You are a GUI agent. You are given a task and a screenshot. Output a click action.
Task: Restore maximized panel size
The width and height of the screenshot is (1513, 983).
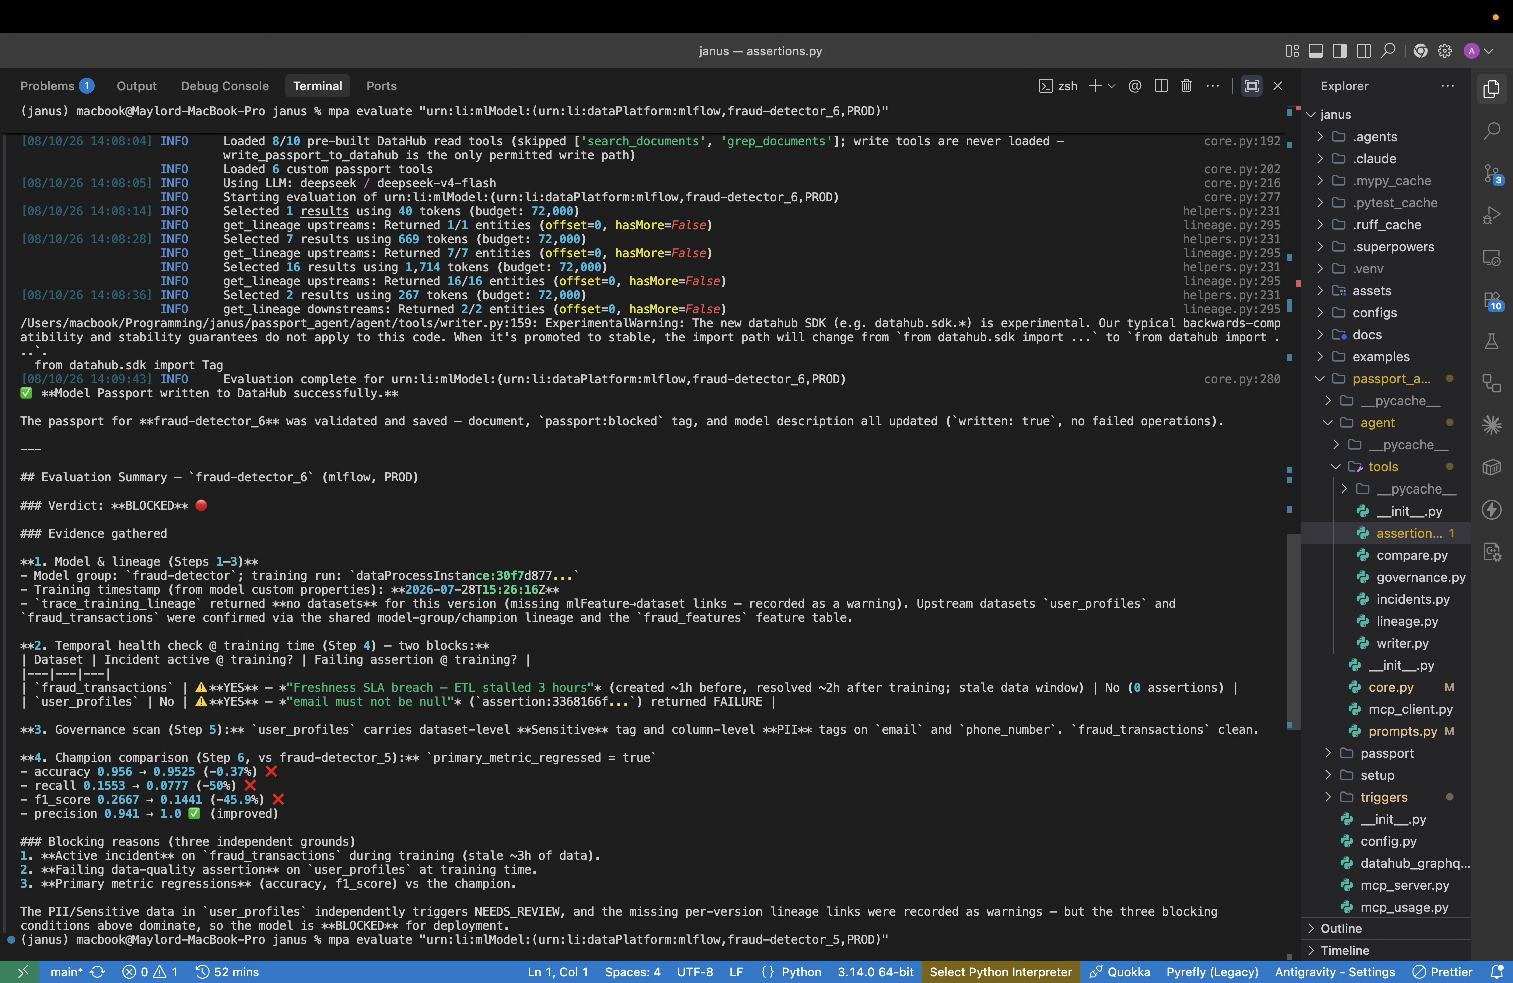point(1251,86)
